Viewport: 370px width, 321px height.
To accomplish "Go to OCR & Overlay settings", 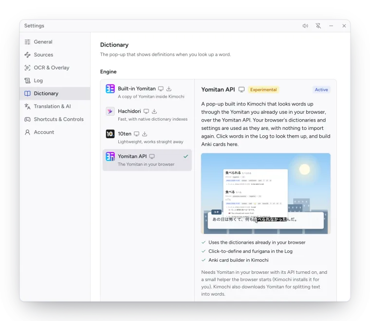I will tap(55, 68).
